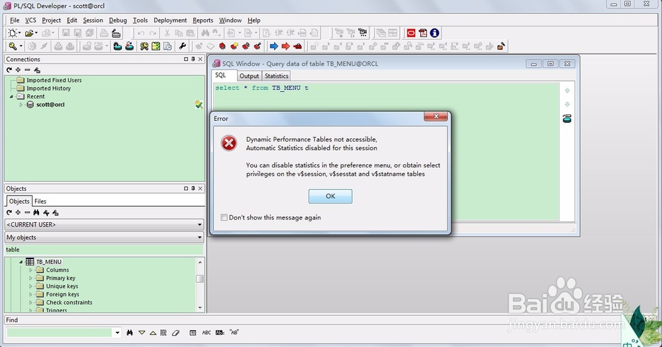The height and width of the screenshot is (347, 662).
Task: Switch to the Statistics tab
Action: pos(277,76)
